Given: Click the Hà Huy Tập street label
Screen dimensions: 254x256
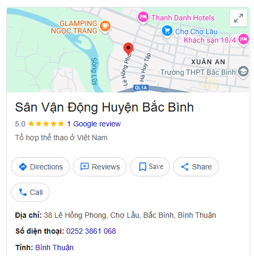Looking at the screenshot, I should [145, 67].
